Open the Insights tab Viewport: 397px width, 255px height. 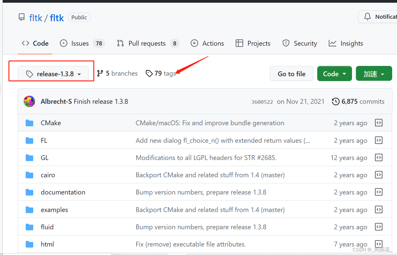(346, 44)
